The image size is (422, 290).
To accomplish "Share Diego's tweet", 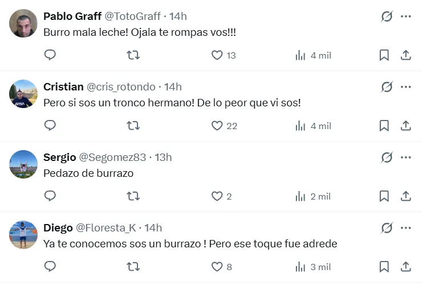I will click(406, 267).
